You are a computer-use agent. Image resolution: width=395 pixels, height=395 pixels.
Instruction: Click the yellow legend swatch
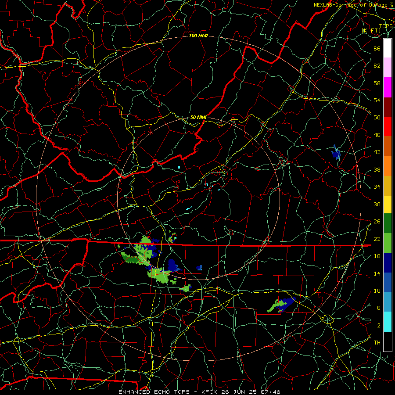point(388,204)
